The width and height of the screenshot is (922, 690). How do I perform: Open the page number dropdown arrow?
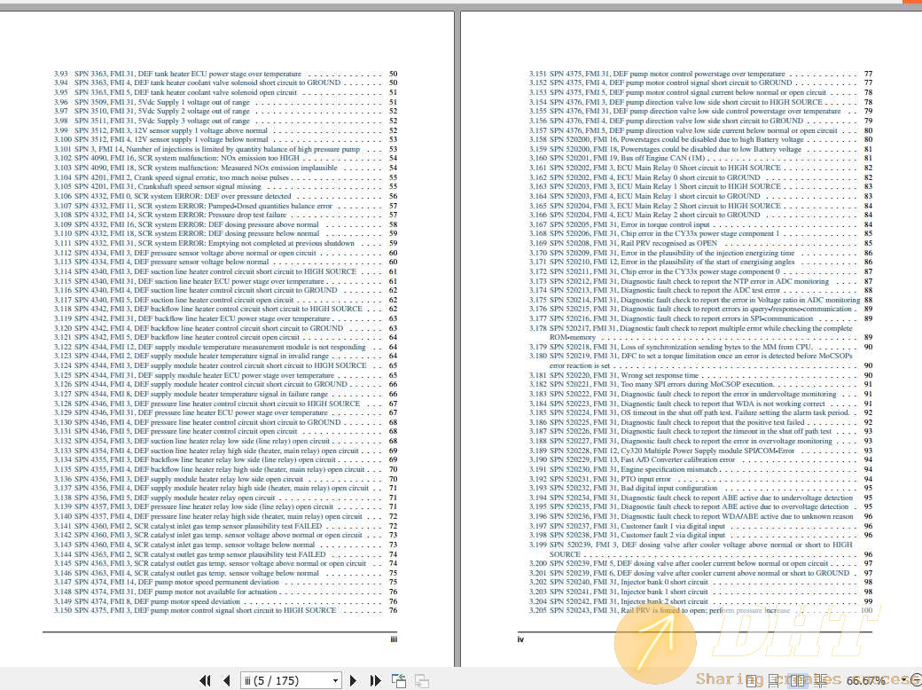(335, 680)
